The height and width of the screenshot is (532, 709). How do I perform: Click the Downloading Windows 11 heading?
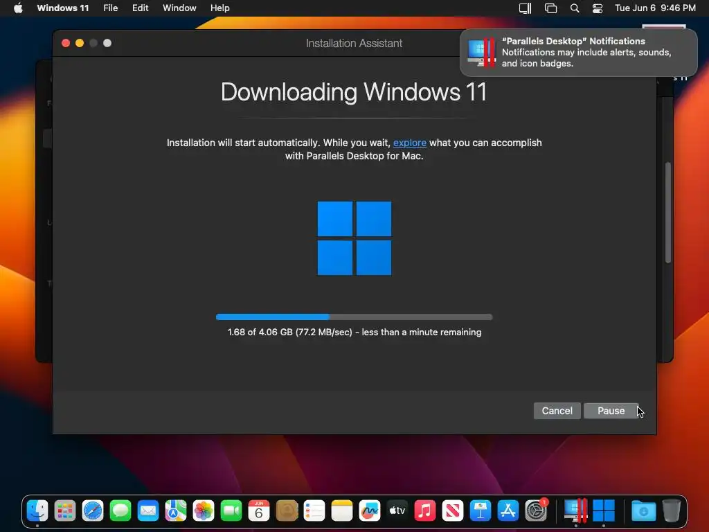[354, 92]
